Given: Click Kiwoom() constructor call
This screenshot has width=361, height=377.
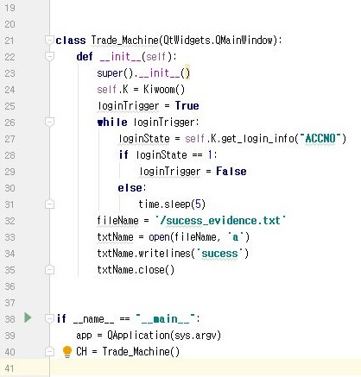Looking at the screenshot, I should 164,90.
